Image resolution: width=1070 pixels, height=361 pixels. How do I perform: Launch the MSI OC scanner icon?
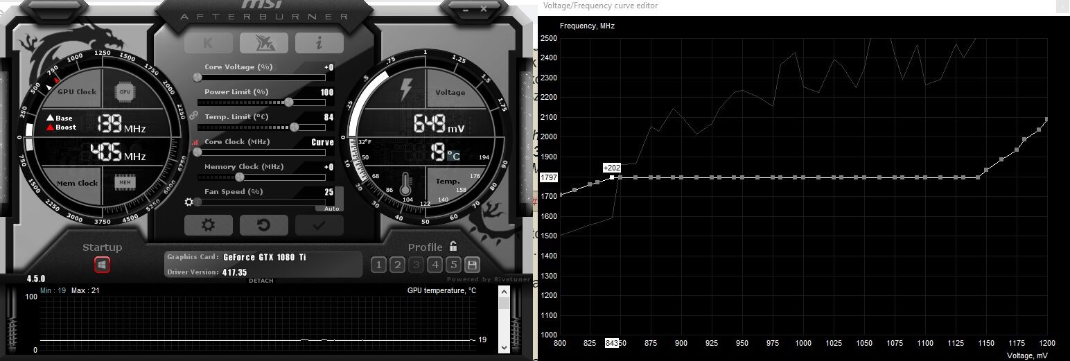[x=264, y=43]
